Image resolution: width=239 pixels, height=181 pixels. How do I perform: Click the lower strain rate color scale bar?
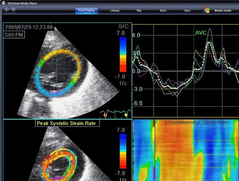click(123, 151)
